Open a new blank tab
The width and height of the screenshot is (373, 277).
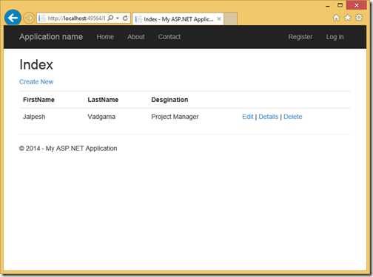[x=230, y=19]
